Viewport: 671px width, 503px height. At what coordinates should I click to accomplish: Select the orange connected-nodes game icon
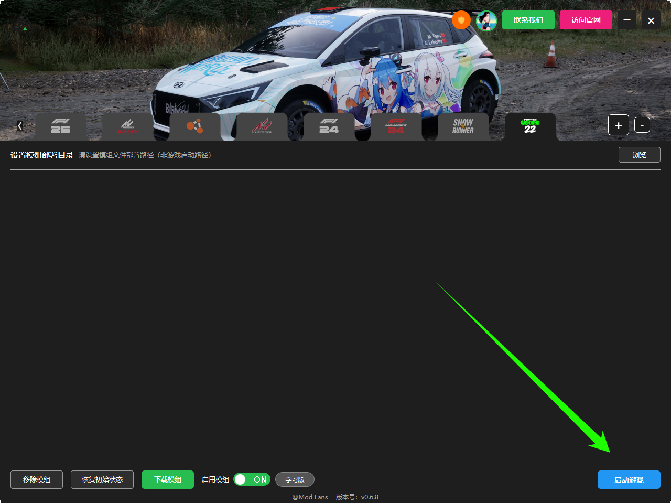coord(195,126)
